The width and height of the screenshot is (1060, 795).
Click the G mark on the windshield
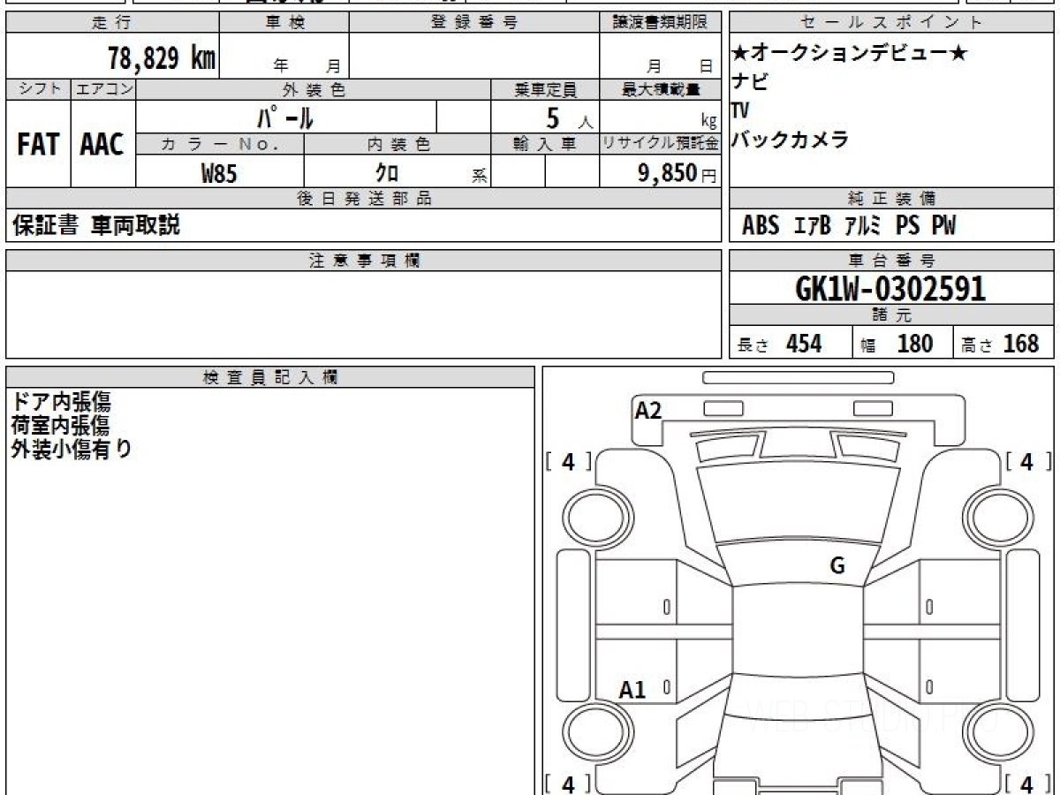837,566
